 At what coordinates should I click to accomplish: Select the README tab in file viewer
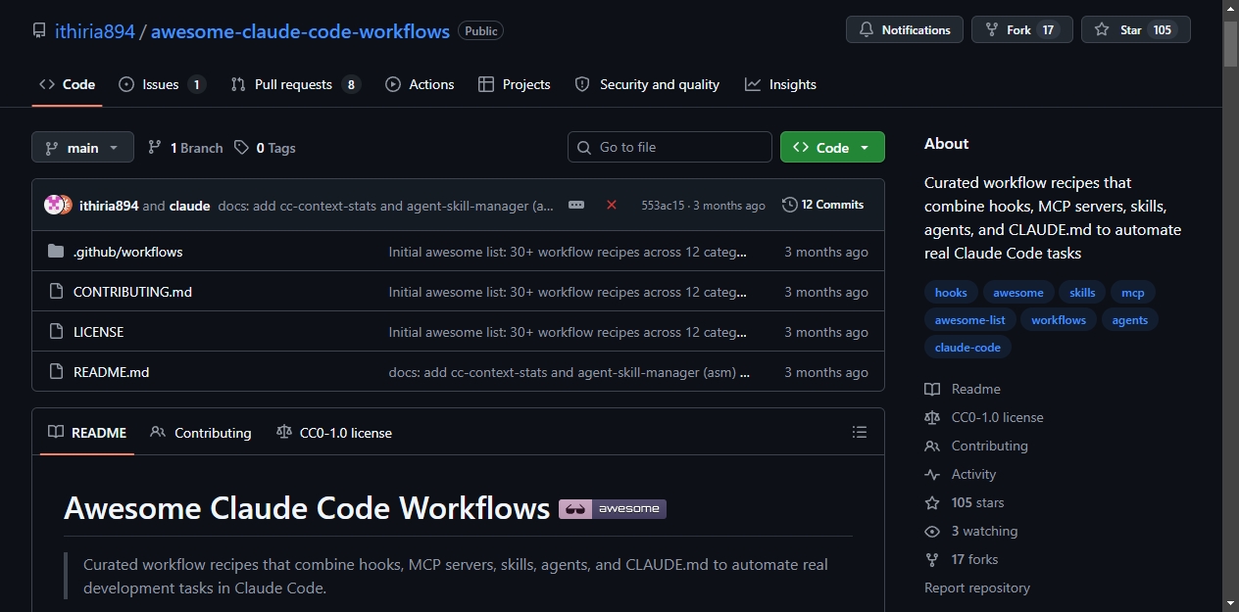click(x=87, y=433)
